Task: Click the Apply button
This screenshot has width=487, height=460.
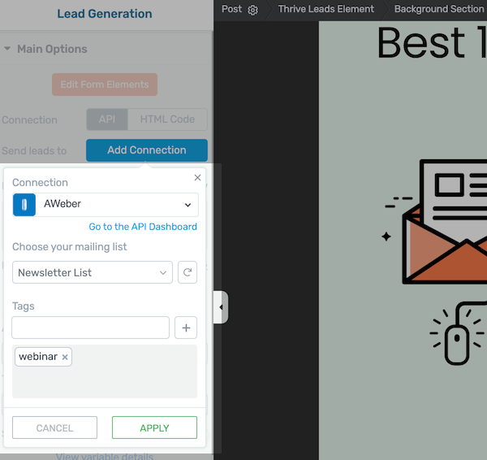Action: pos(154,427)
